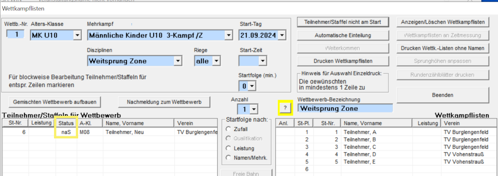498x176 pixels.
Task: Open the Riege alle dropdown
Action: coord(216,61)
